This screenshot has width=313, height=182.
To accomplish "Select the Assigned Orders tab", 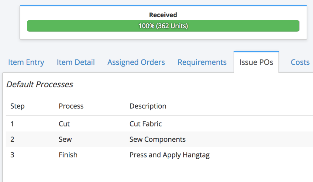I will 136,62.
